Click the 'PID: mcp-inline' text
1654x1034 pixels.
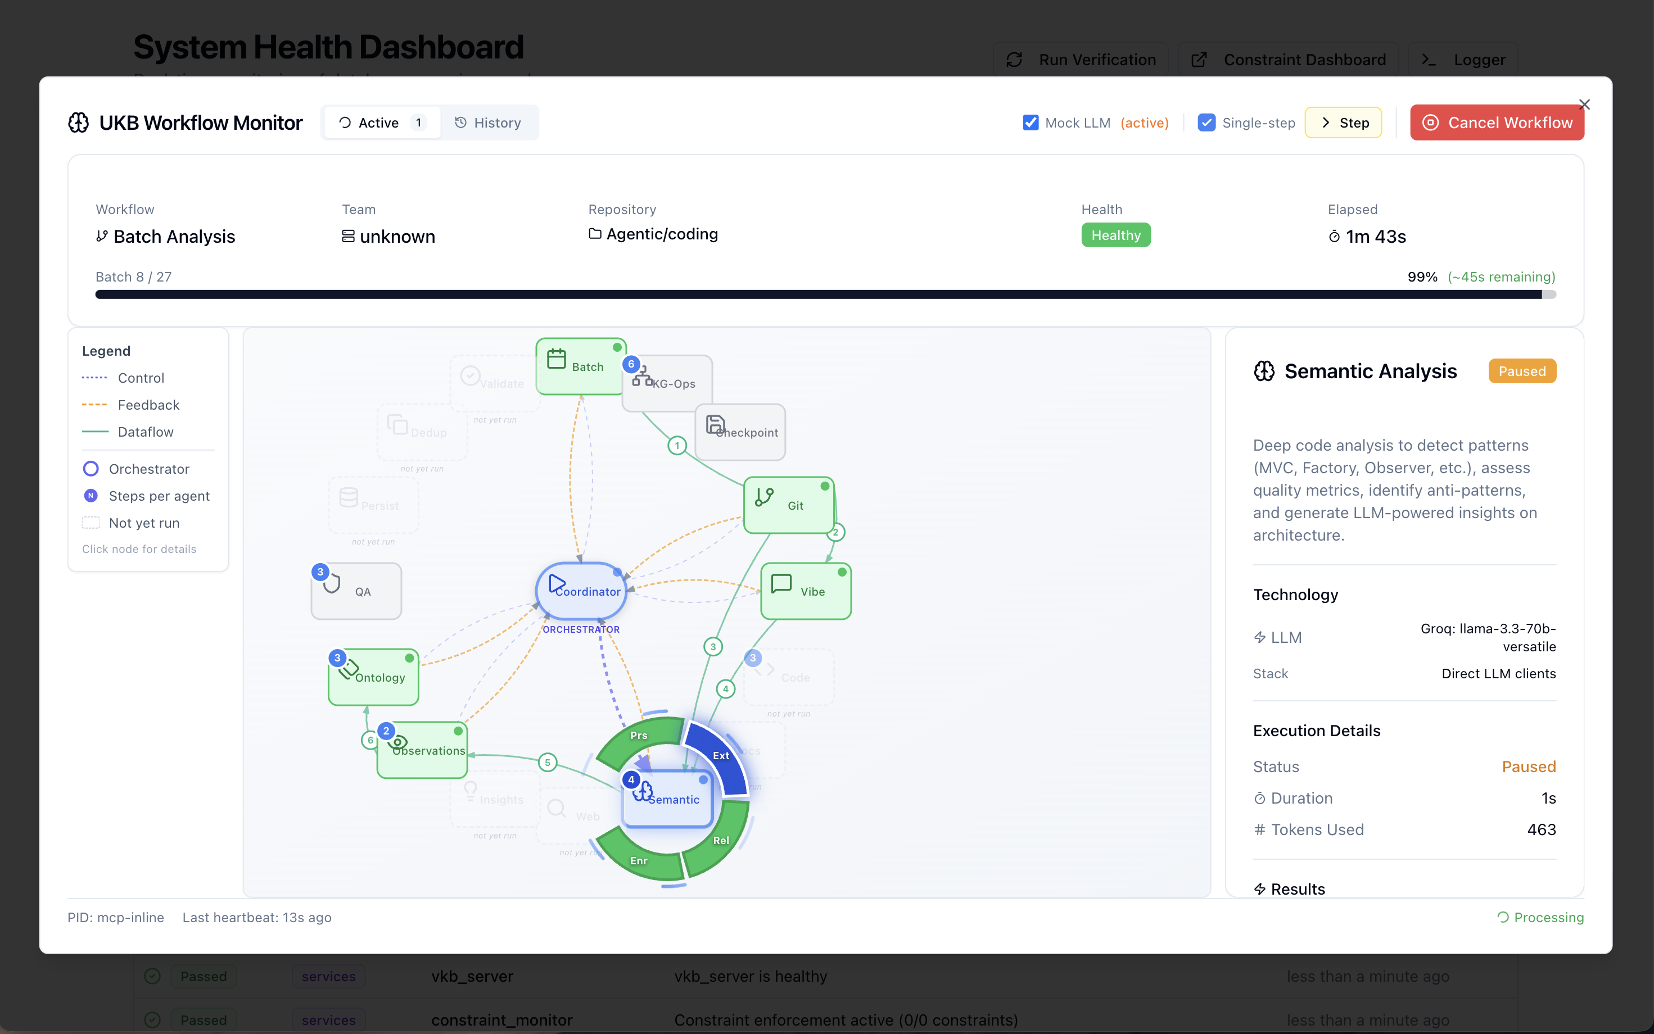pos(116,917)
